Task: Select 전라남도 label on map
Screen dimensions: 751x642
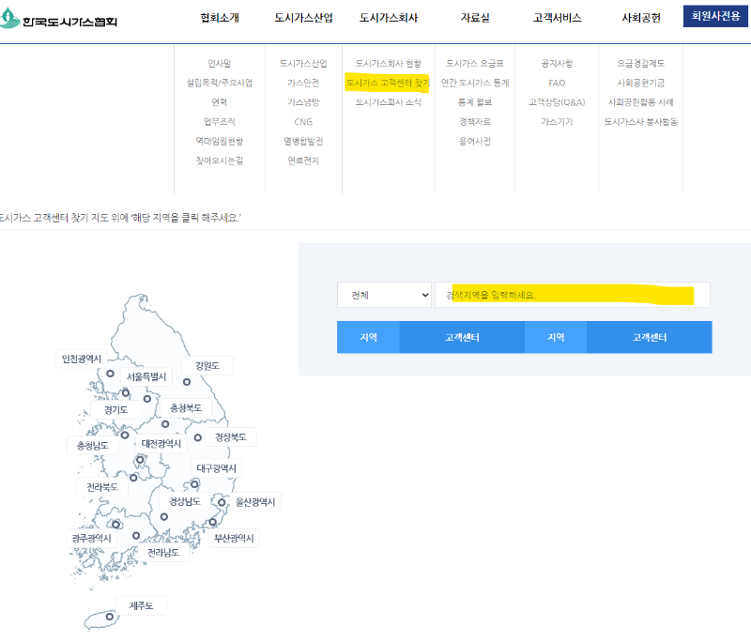Action: click(163, 553)
